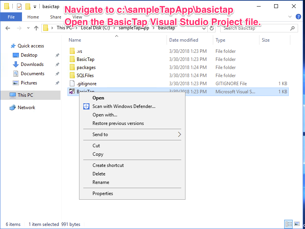Open Quick access in navigation pane
Image resolution: width=305 pixels, height=229 pixels.
(x=31, y=46)
